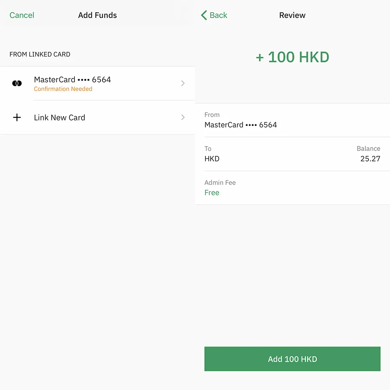Click the plus icon beside Link New Card
Image resolution: width=390 pixels, height=390 pixels.
[17, 117]
